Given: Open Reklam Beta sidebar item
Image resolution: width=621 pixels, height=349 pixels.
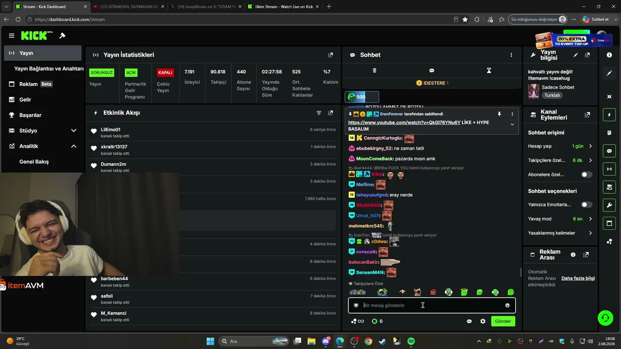Looking at the screenshot, I should click(43, 84).
